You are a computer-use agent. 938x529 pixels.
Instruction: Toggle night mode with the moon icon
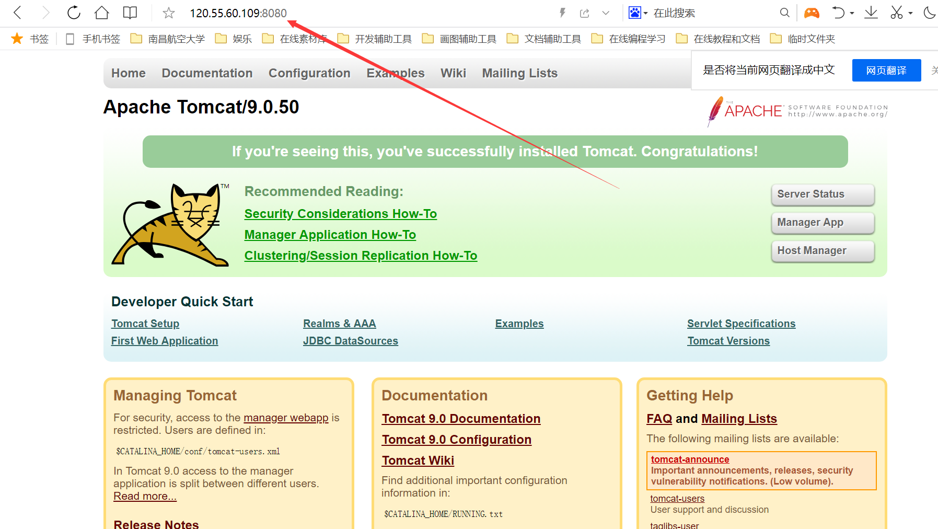point(930,13)
